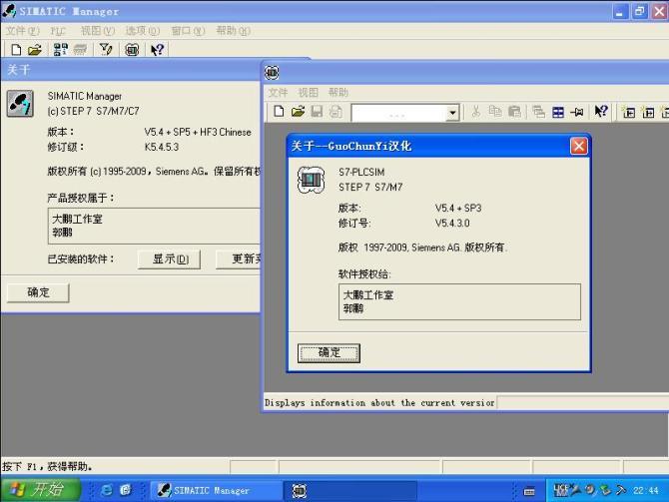Click the second Insert variable icon in S7-PLCSIM toolbar
Viewport: 669px width, 502px height.
[x=648, y=112]
